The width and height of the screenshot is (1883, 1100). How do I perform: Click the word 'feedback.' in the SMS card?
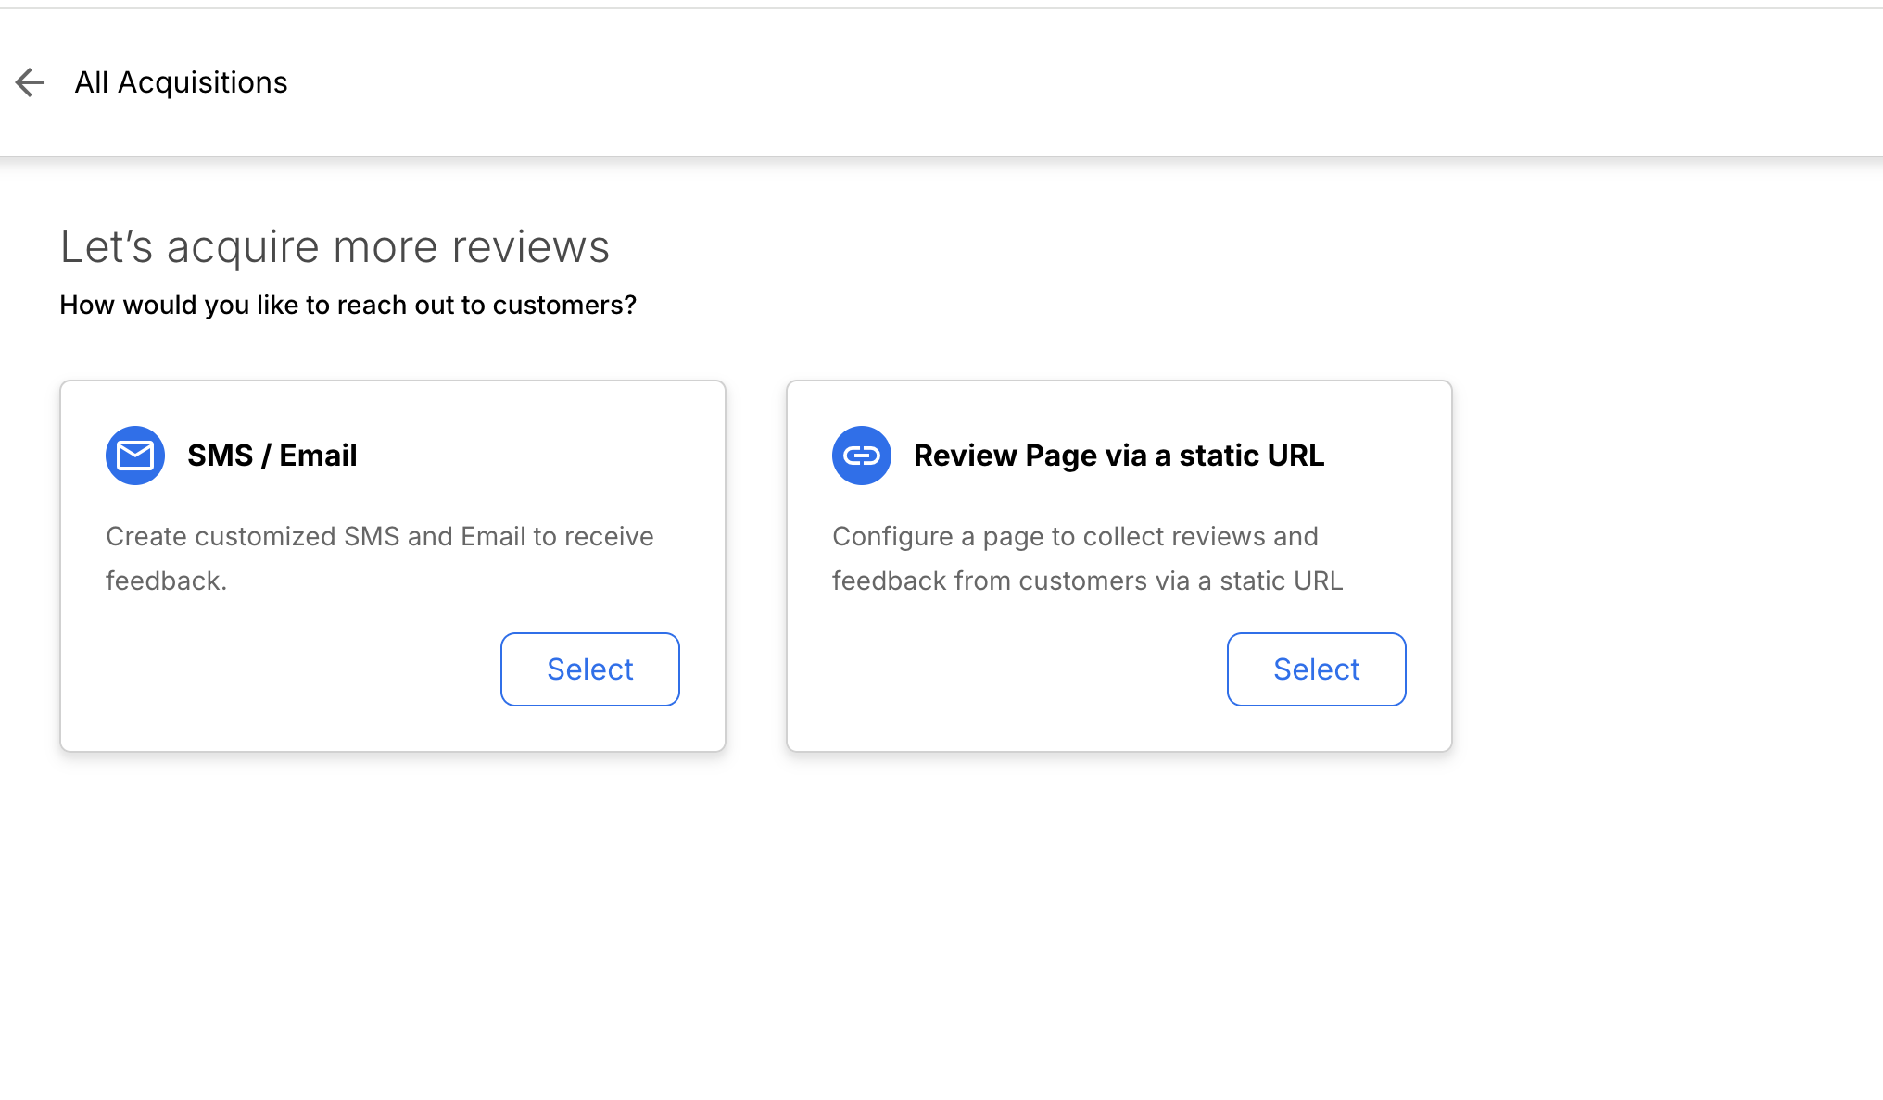point(166,581)
